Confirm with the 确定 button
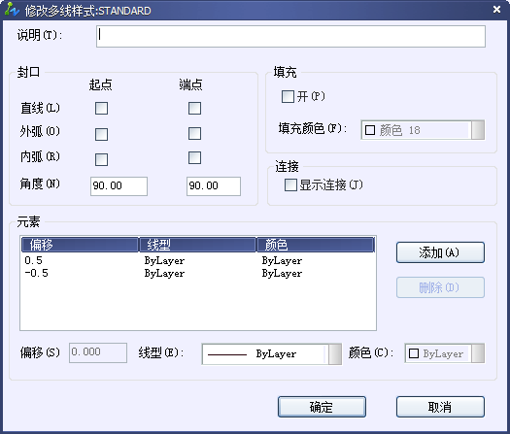 (x=322, y=407)
